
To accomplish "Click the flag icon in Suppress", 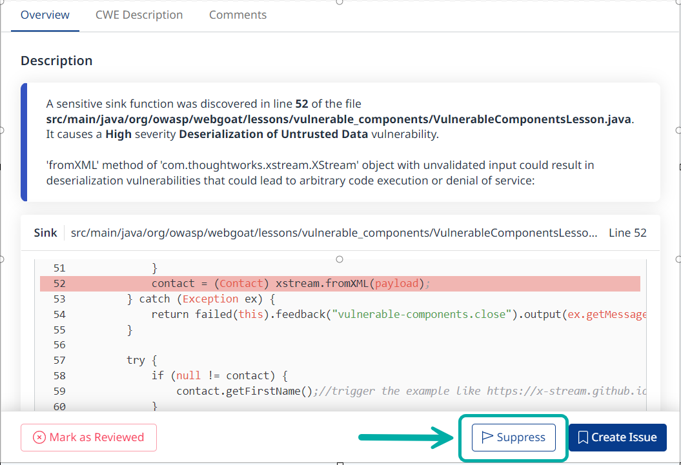I will pyautogui.click(x=487, y=437).
